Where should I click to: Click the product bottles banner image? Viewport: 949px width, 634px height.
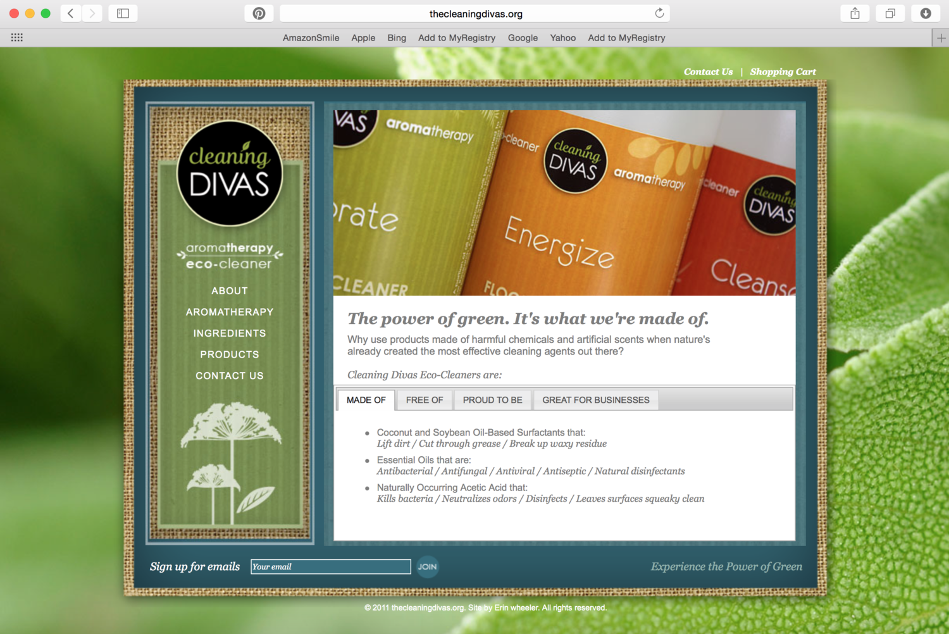tap(564, 202)
